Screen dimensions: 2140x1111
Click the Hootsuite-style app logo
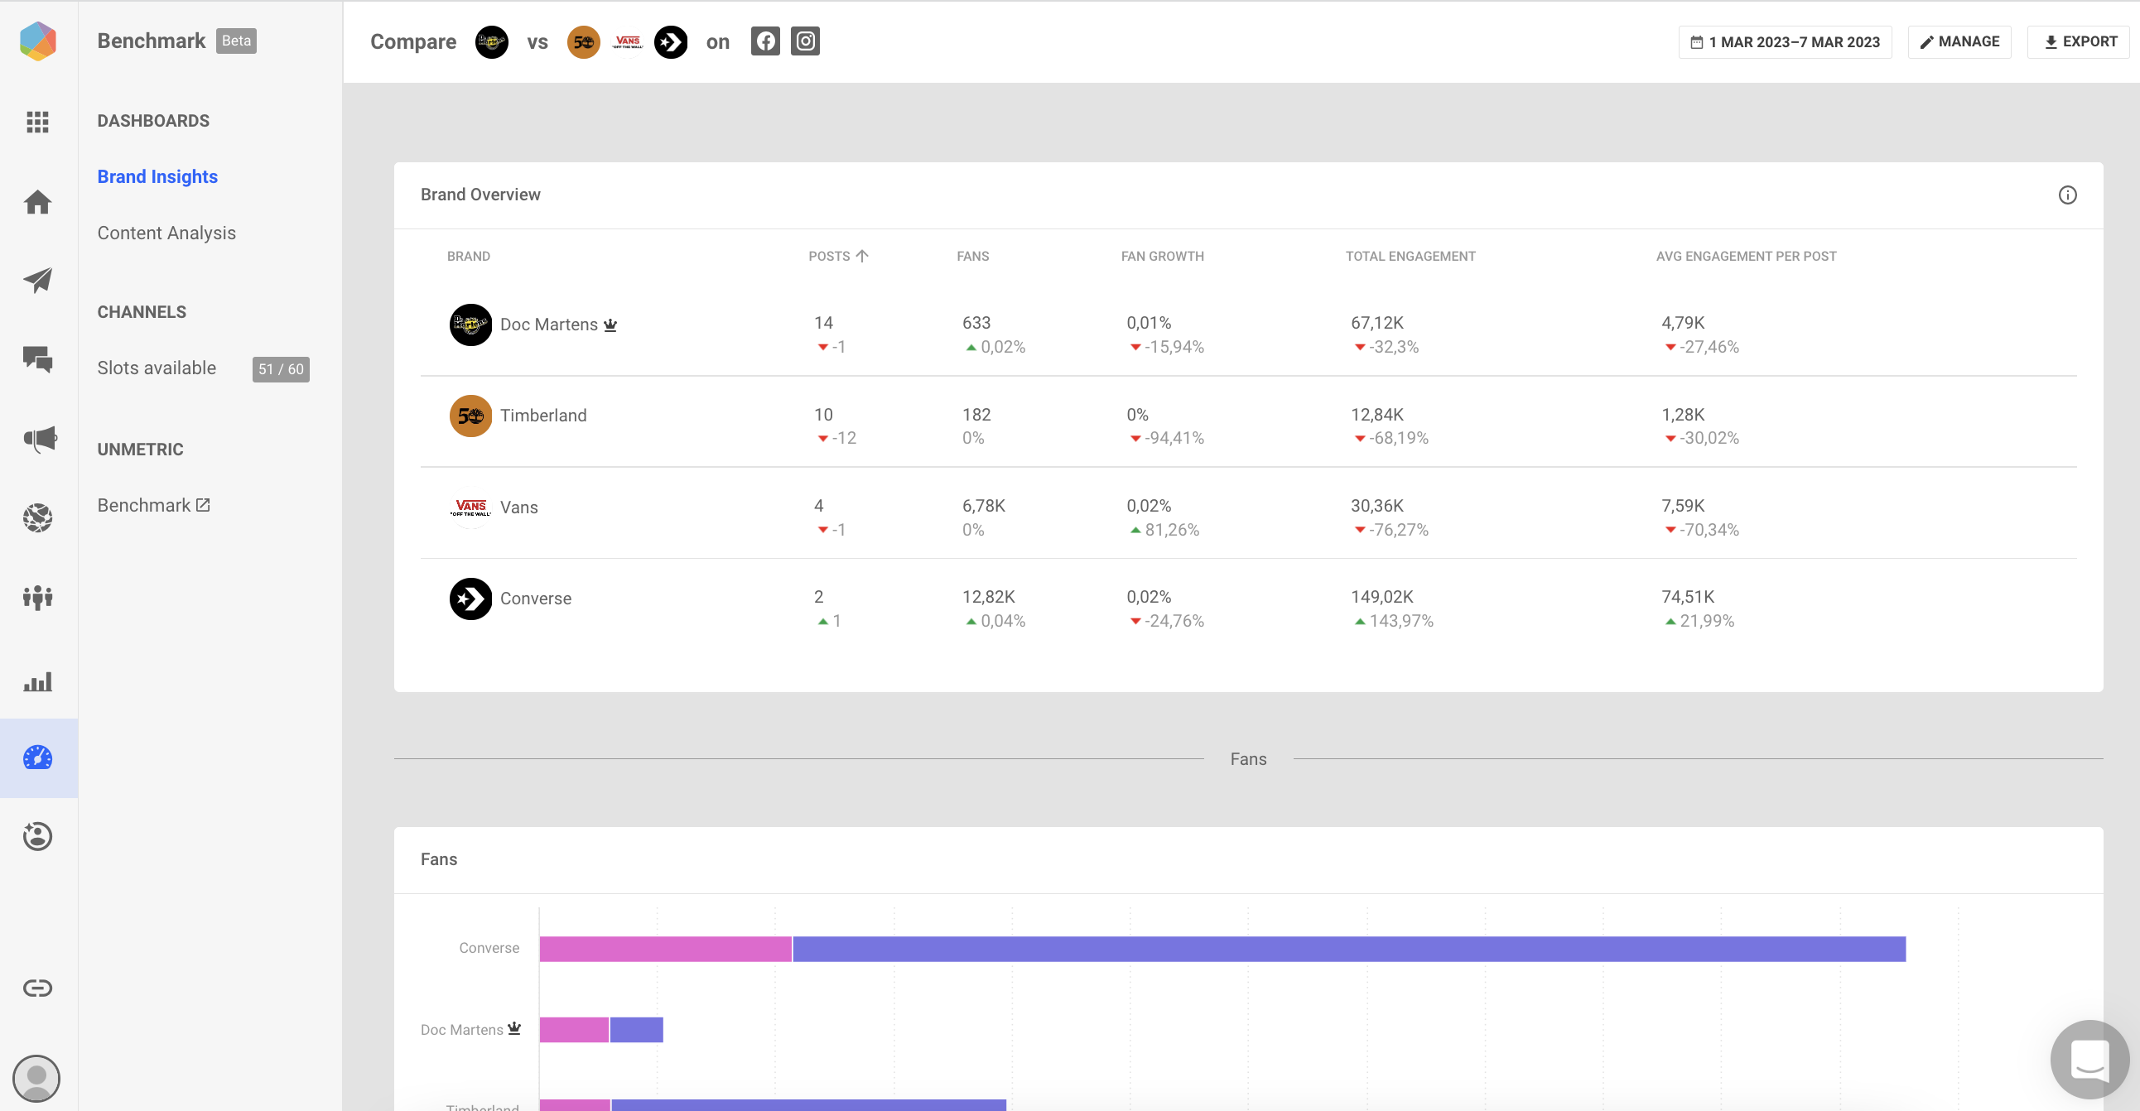pyautogui.click(x=38, y=41)
